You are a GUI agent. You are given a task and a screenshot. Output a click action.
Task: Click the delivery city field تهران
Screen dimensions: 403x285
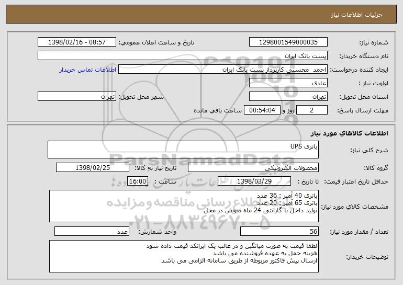[77, 97]
